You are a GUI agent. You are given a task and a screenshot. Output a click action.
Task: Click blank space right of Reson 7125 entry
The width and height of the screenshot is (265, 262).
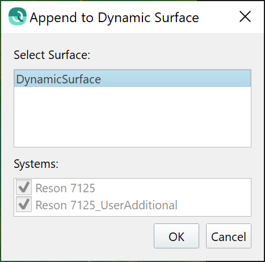point(172,188)
